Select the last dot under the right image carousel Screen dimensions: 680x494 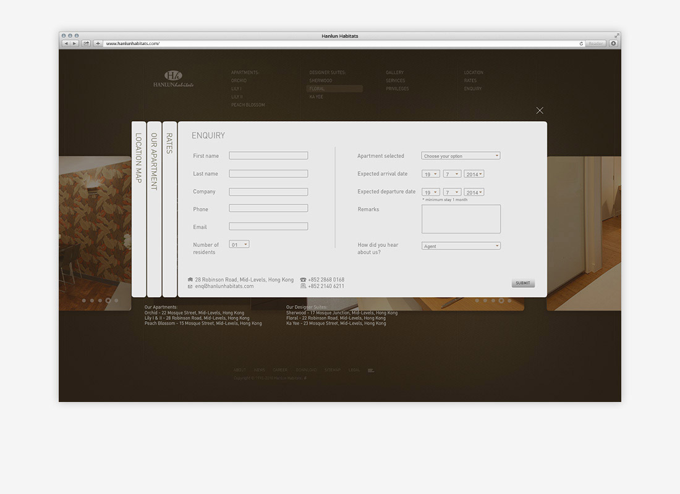[509, 301]
